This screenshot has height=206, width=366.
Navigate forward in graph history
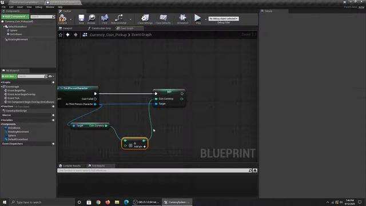coord(75,35)
